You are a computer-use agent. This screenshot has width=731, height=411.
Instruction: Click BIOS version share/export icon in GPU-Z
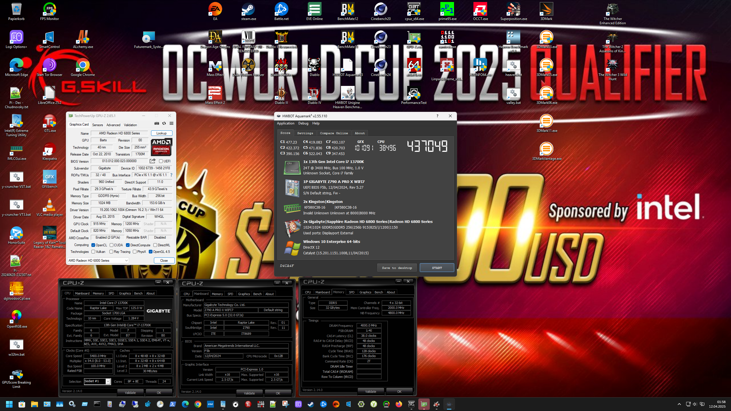coord(153,161)
